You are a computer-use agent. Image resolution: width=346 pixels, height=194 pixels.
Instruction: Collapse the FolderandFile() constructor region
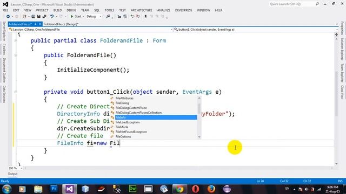[x=16, y=55]
